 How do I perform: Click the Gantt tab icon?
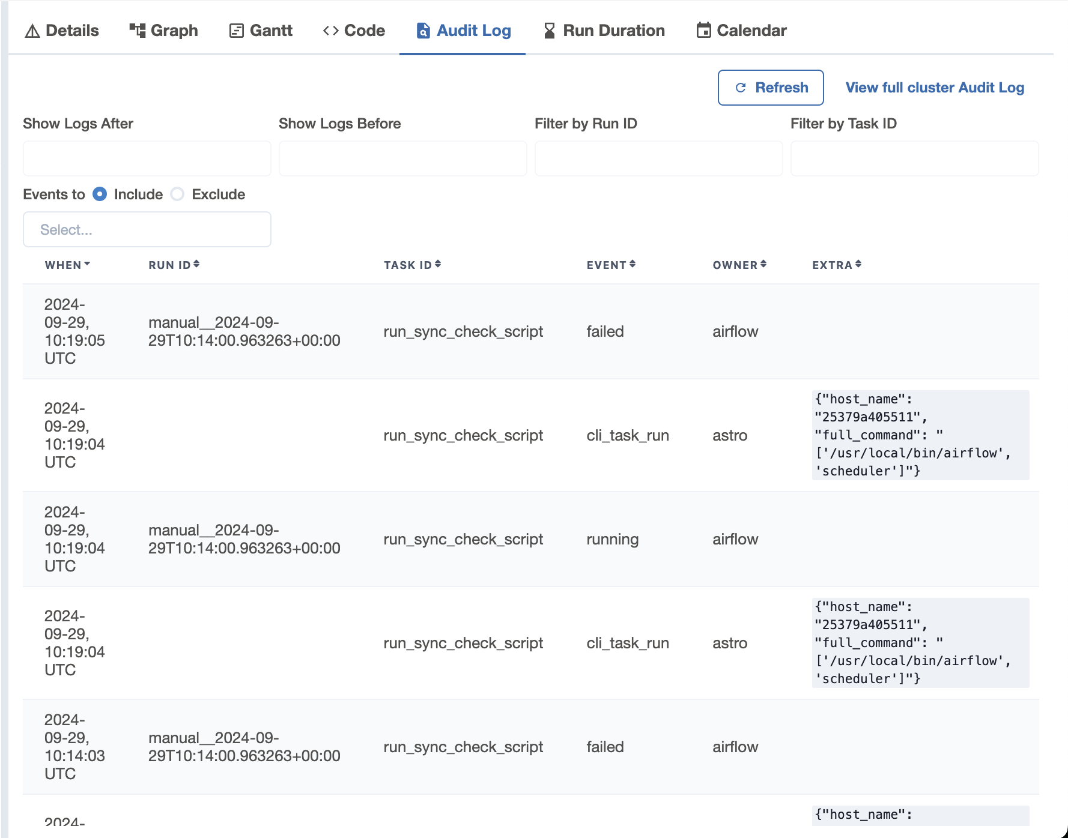pos(237,31)
